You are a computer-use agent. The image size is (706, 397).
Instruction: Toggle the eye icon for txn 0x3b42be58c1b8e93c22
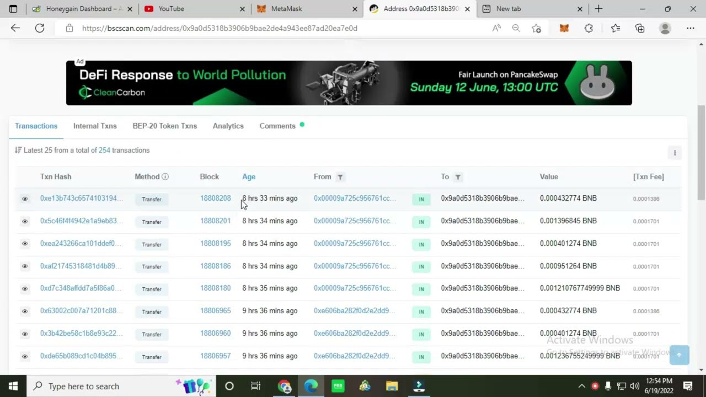25,334
